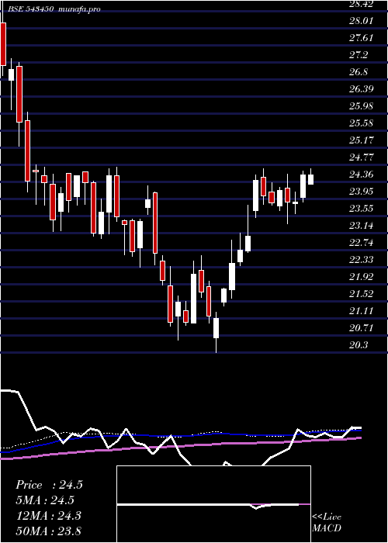388x543 pixels.
Task: Click the rightmost white candlestick
Action: (310, 179)
